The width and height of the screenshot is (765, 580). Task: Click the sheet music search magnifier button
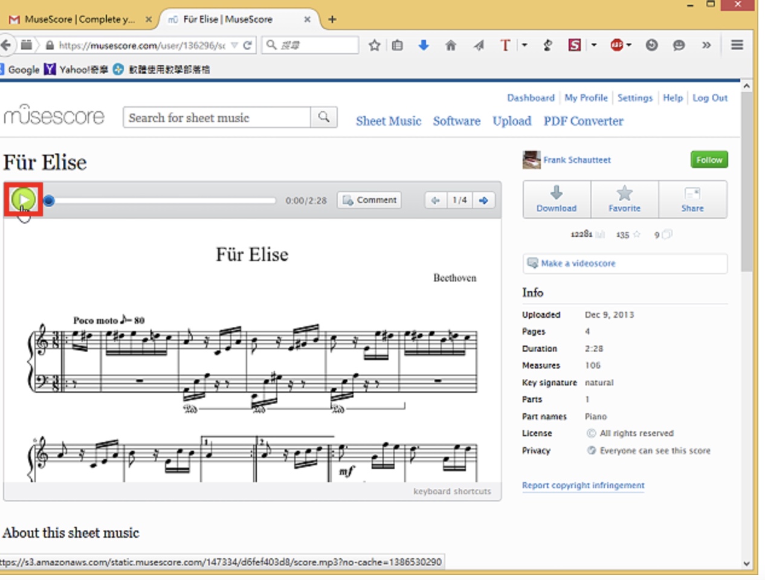tap(324, 117)
